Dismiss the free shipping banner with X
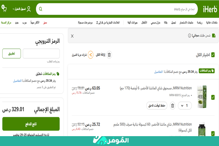Viewport: 219px width, 146px height. 72,36
